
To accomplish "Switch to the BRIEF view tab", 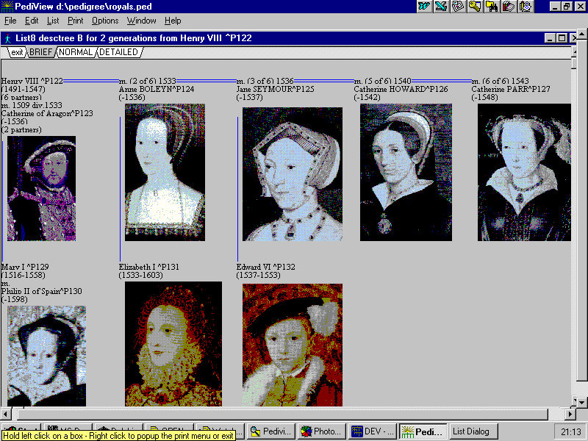I will pos(41,52).
